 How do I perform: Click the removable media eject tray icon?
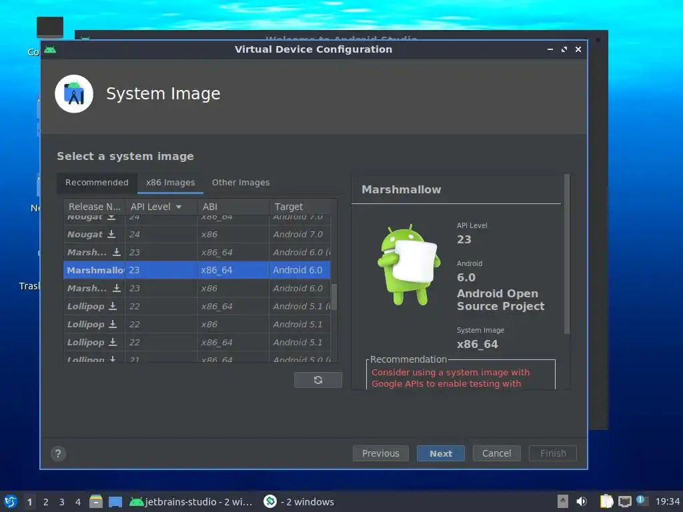[x=563, y=501]
